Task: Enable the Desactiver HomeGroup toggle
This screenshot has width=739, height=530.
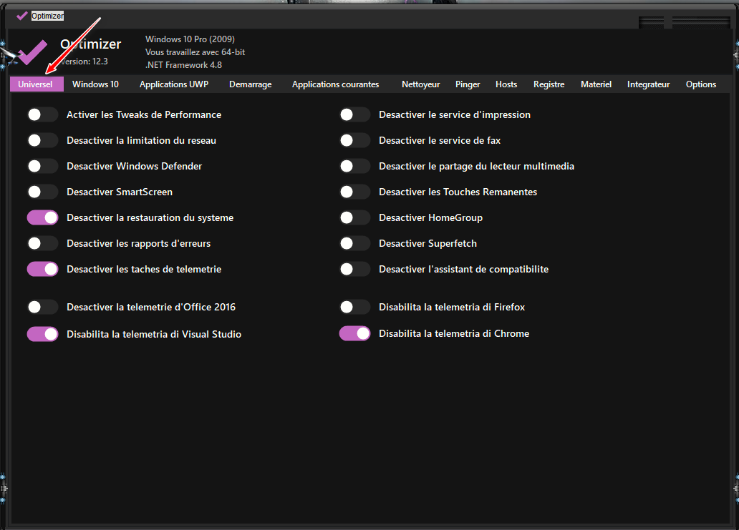Action: tap(354, 217)
